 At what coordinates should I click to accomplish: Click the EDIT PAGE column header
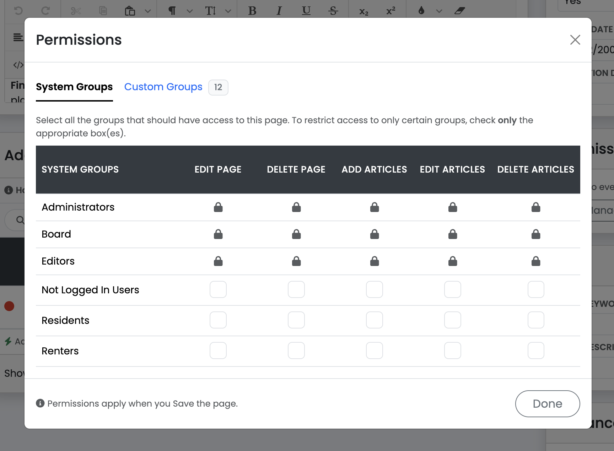(218, 169)
